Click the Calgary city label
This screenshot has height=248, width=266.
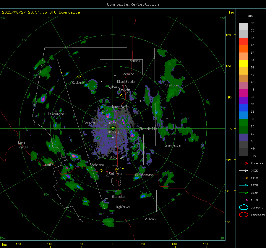tap(115, 173)
